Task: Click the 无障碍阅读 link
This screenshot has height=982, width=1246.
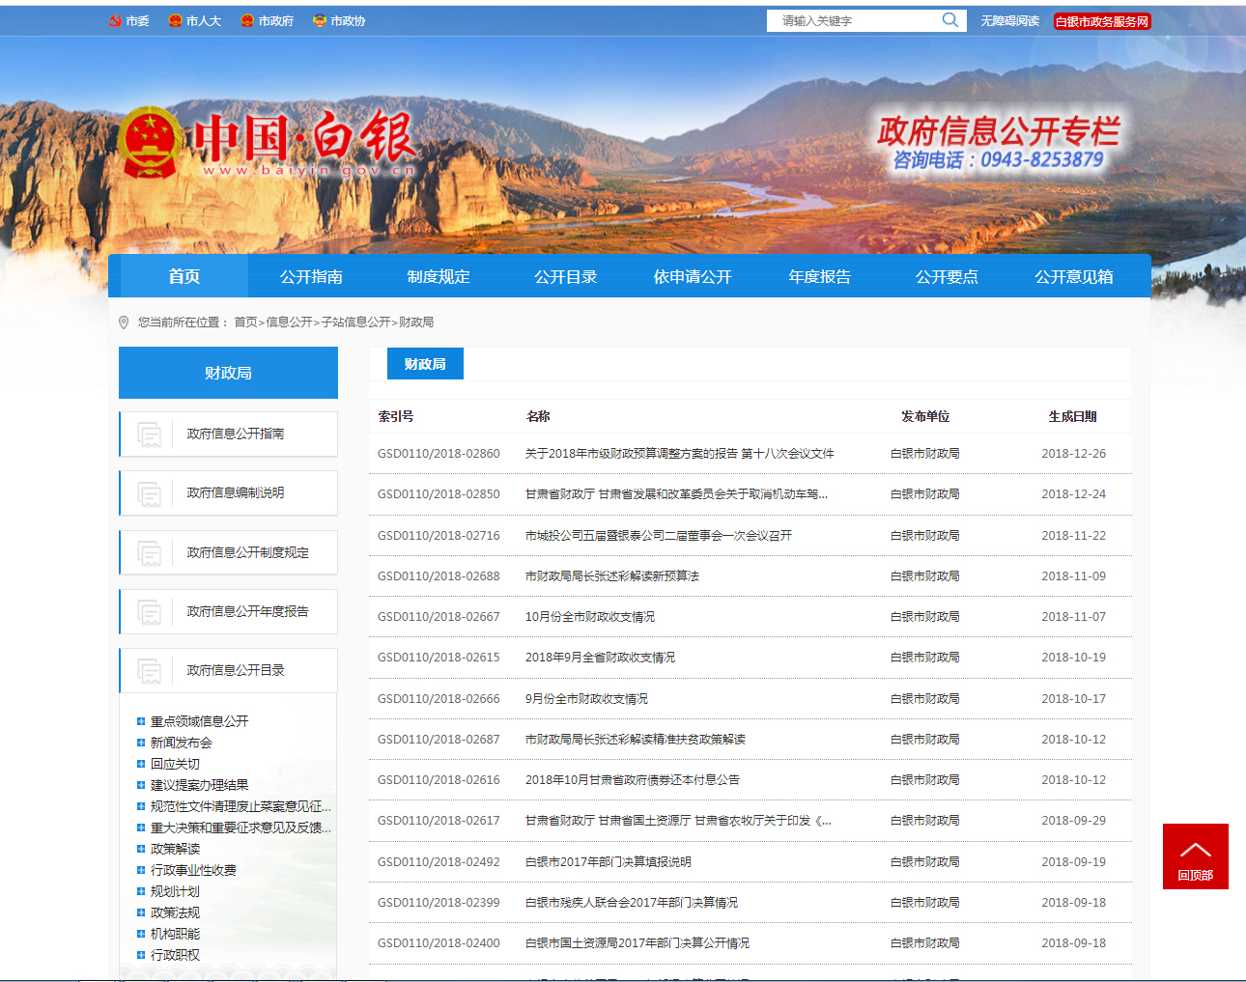Action: click(1009, 21)
